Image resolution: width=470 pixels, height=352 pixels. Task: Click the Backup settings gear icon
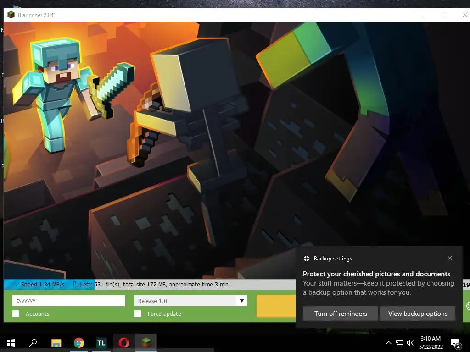pos(306,258)
